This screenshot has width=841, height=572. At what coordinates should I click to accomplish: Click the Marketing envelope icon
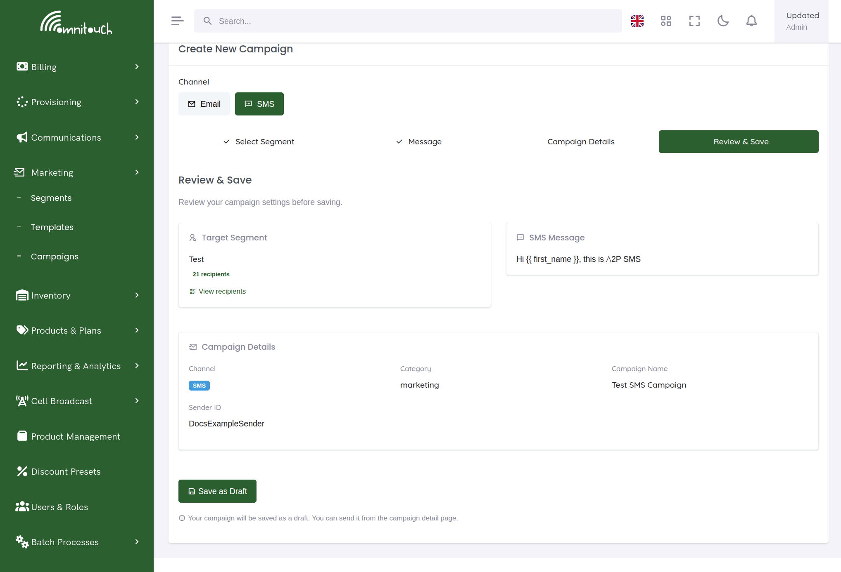(19, 172)
